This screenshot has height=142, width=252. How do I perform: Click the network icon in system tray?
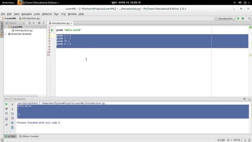(235, 3)
